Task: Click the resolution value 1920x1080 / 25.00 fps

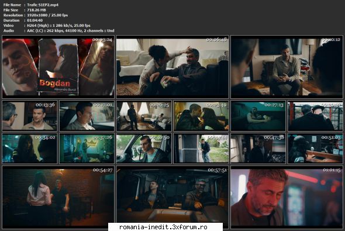Action: coord(47,15)
